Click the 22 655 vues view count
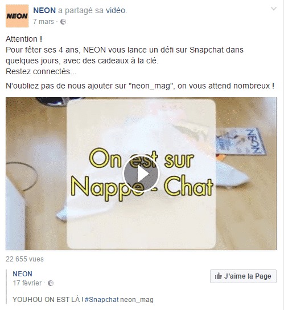 click(x=24, y=259)
